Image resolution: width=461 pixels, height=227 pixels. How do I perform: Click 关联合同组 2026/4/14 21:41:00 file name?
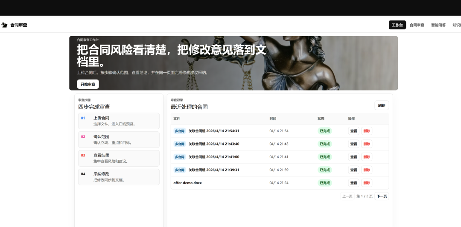214,157
